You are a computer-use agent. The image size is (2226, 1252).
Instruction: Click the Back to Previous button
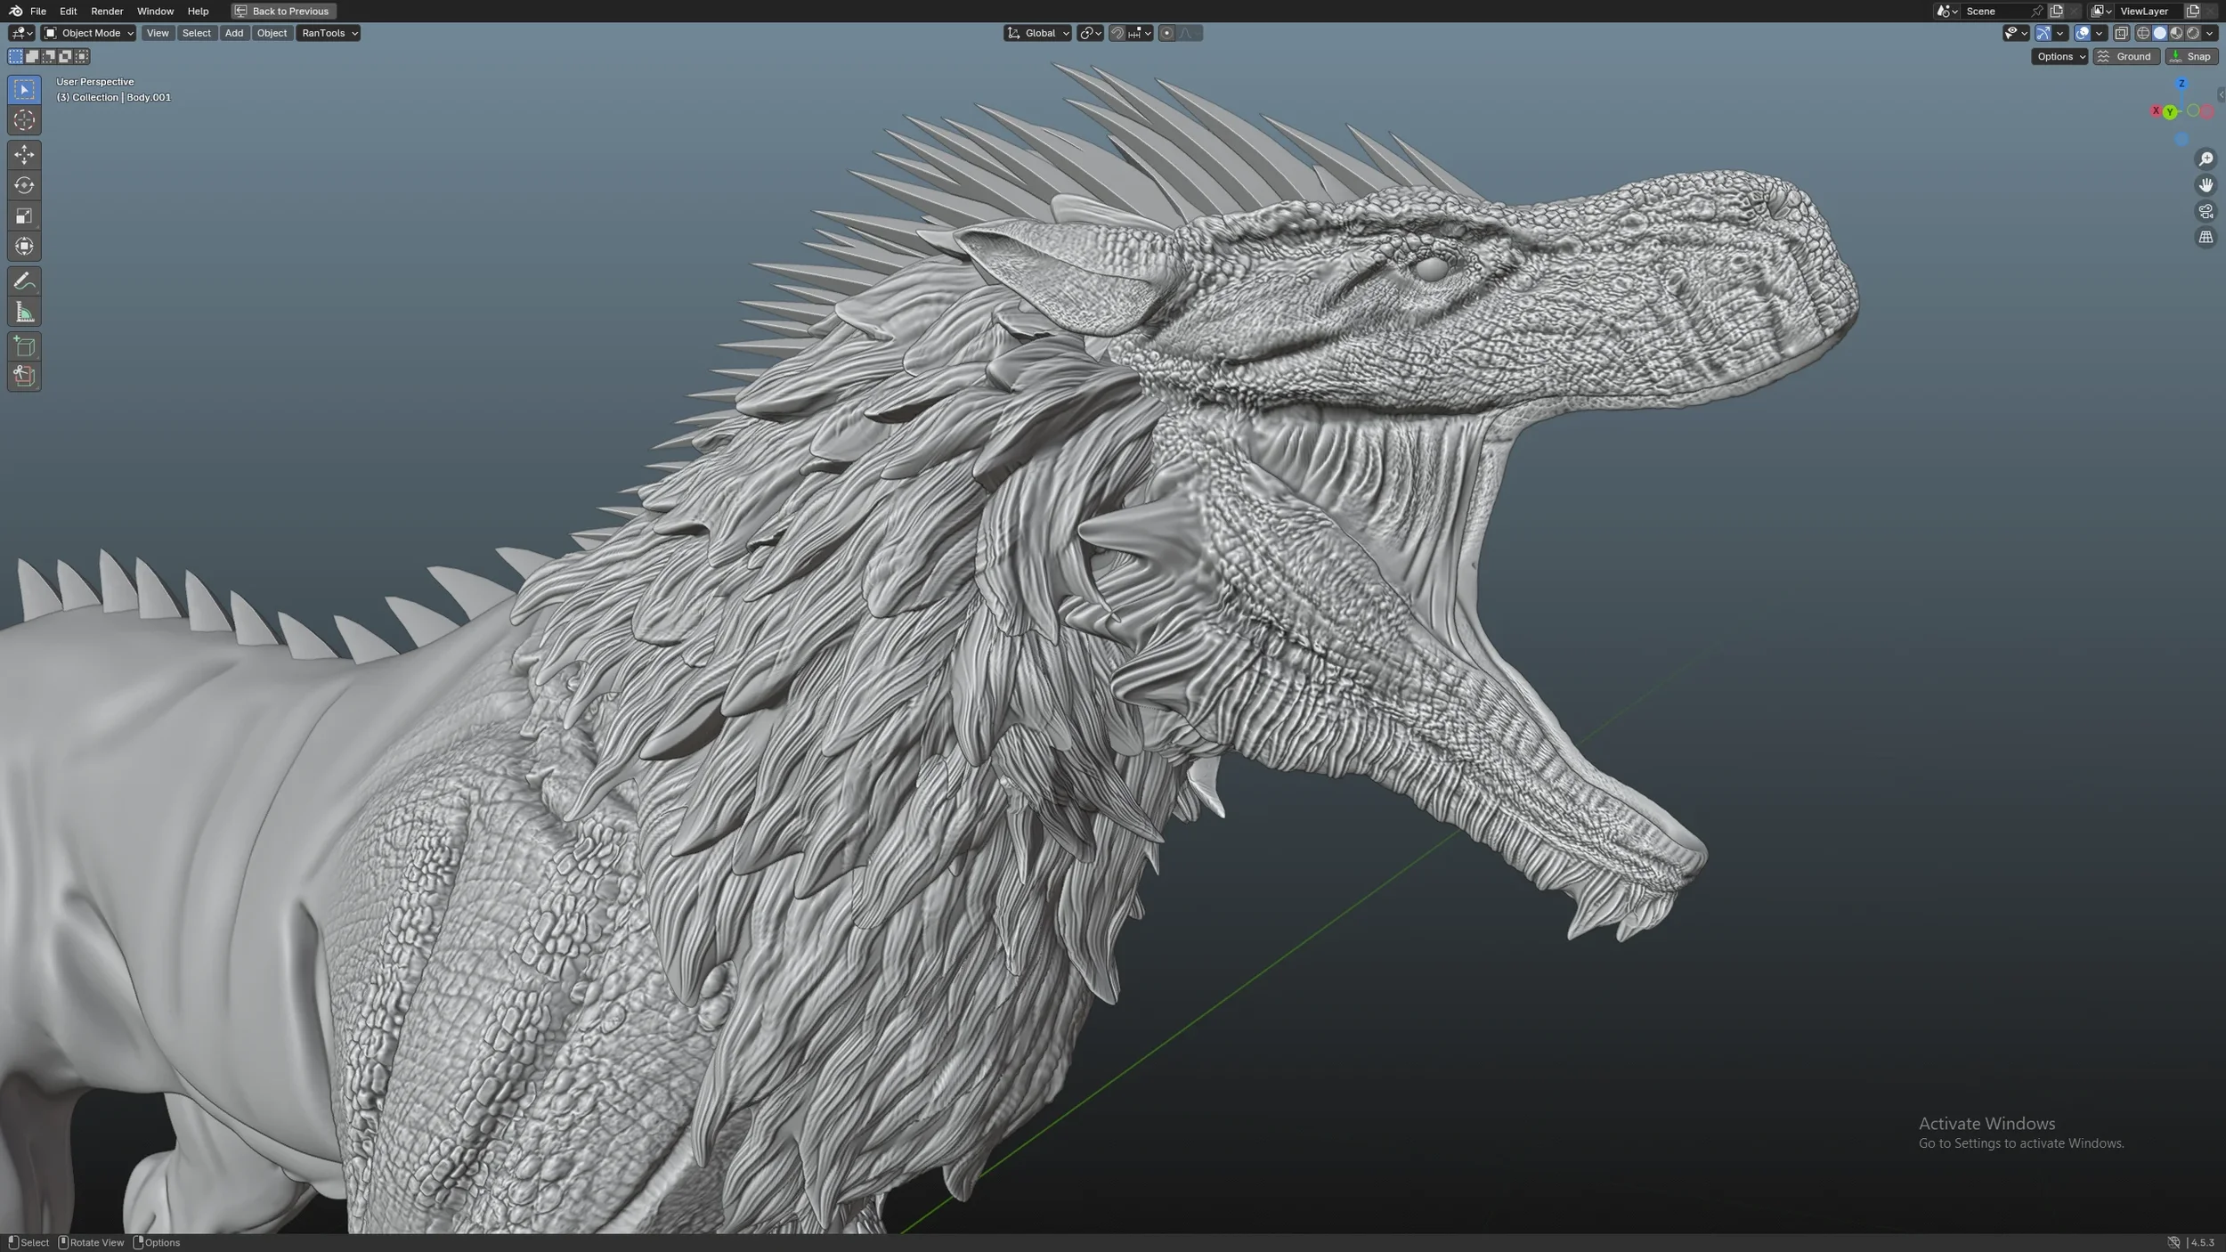coord(283,11)
